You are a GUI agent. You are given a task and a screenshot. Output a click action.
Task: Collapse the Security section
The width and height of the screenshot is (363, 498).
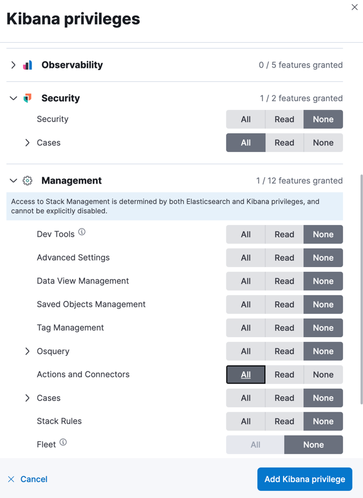(13, 98)
